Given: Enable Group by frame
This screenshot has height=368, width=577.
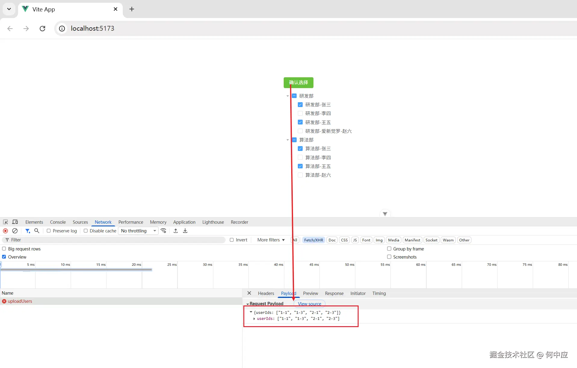Looking at the screenshot, I should (x=389, y=249).
